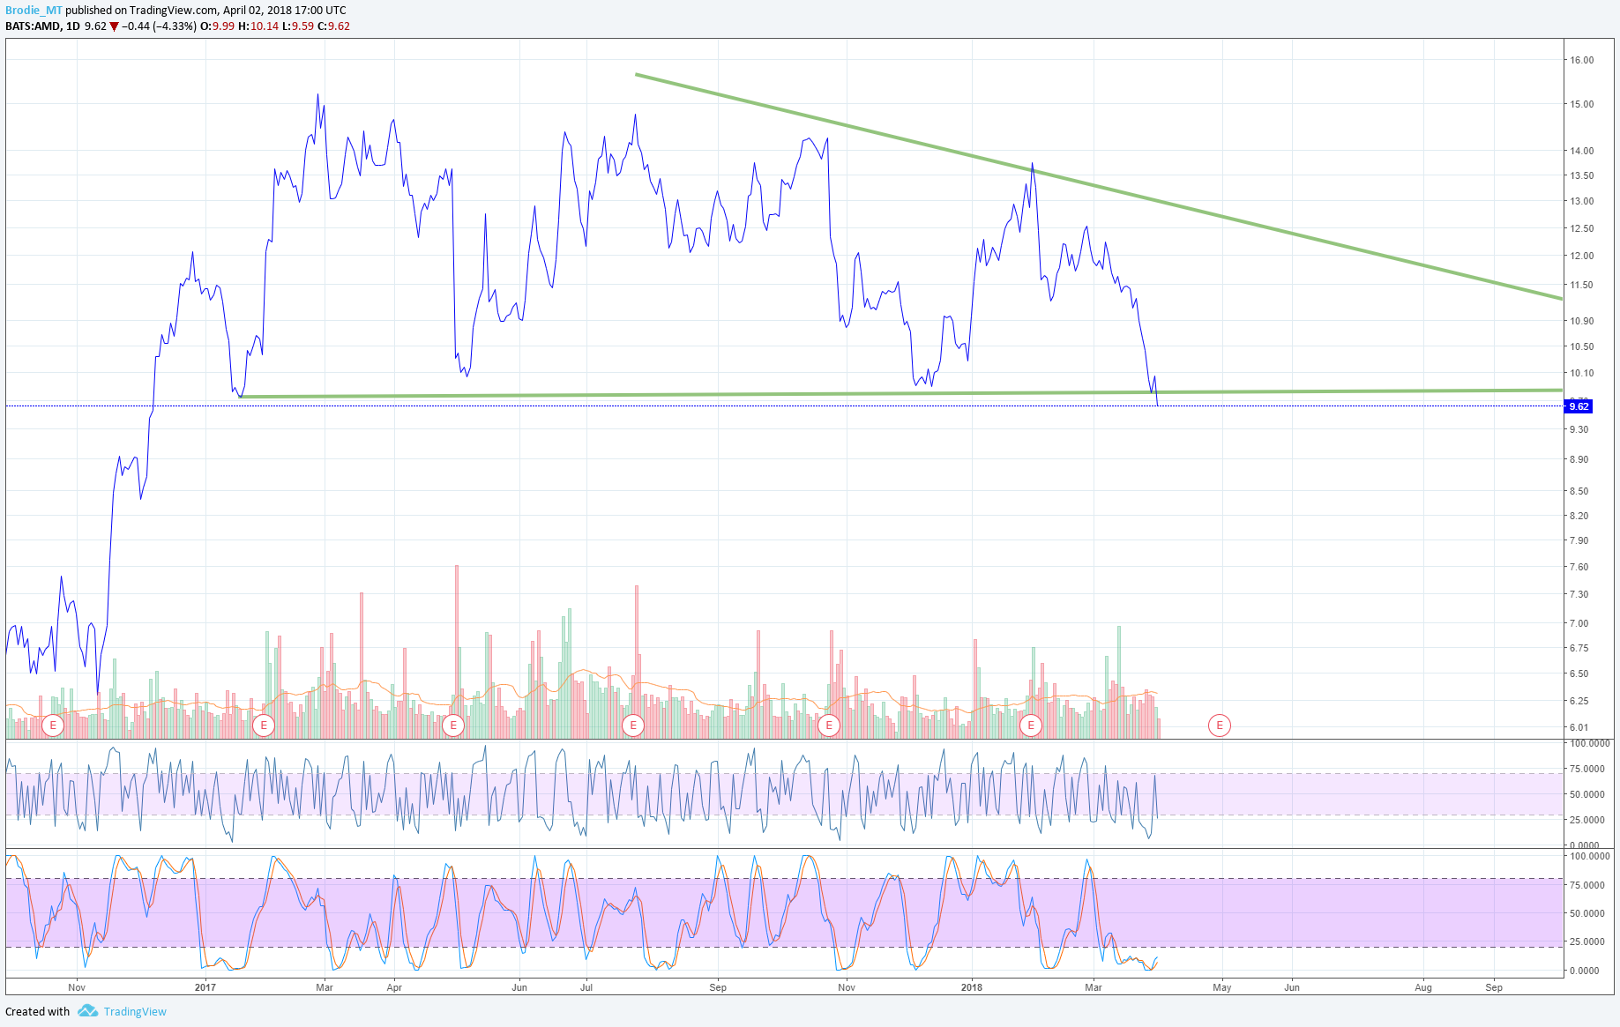The height and width of the screenshot is (1027, 1620).
Task: Click the 10.90 price axis label
Action: (1581, 321)
